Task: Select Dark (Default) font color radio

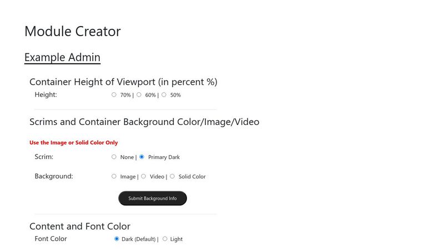Action: click(x=117, y=239)
